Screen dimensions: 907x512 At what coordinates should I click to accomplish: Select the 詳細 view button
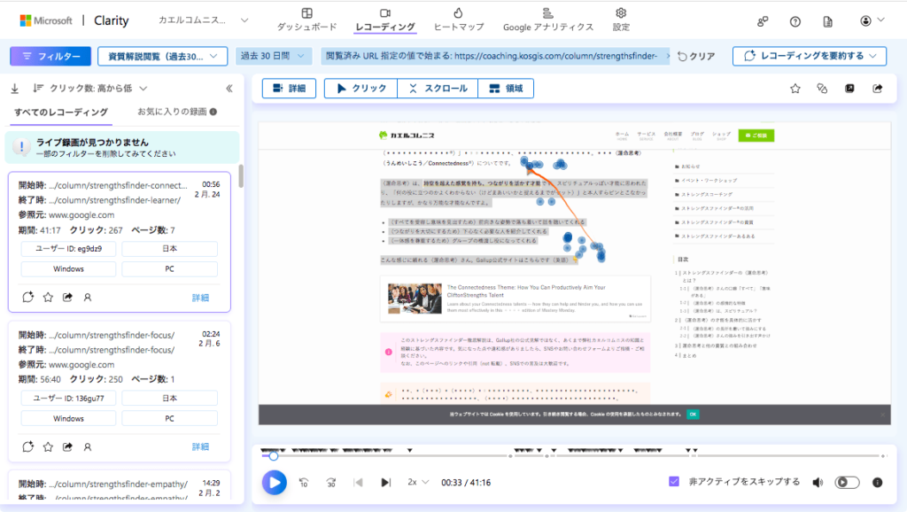289,89
